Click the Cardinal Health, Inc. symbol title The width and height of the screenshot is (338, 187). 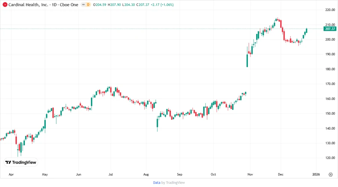tap(28, 5)
